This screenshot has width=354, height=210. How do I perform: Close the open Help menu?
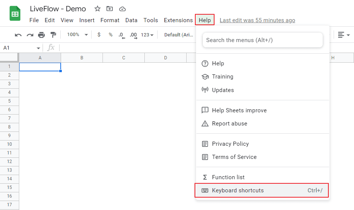point(205,20)
